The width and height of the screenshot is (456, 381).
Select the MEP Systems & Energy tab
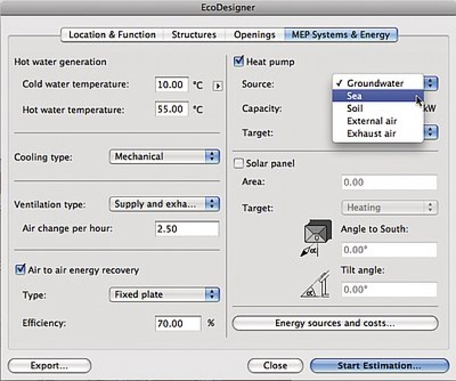pos(340,35)
